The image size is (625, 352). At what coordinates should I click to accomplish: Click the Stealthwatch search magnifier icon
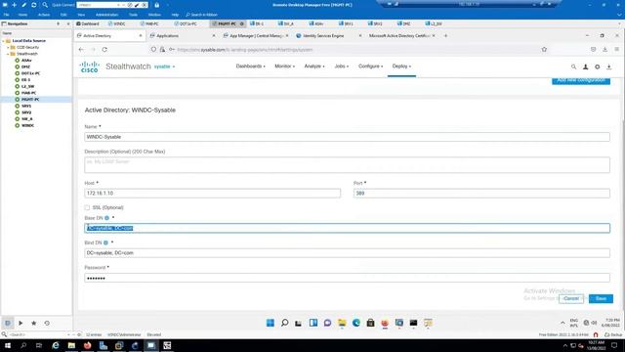point(573,66)
